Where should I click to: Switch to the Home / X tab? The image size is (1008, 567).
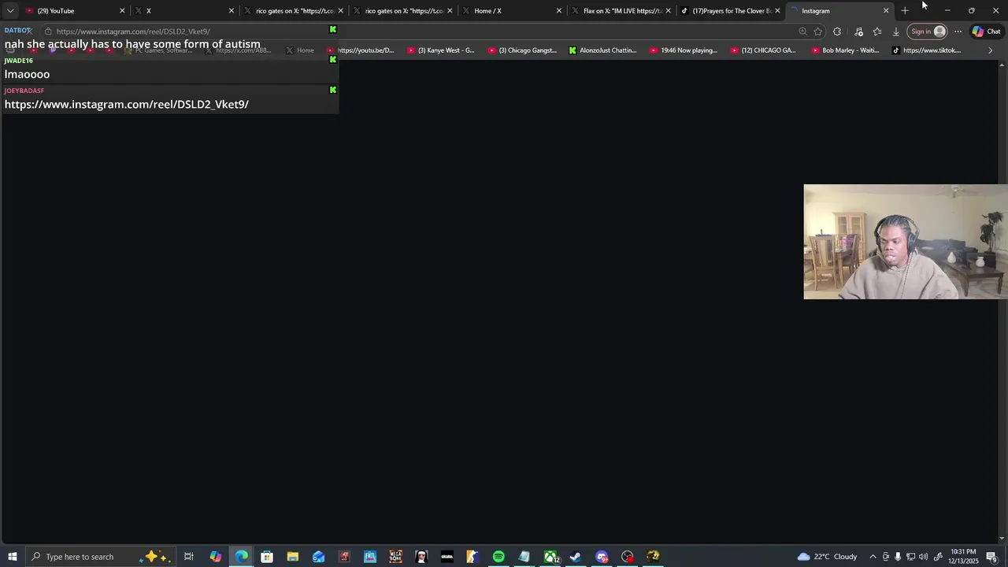pyautogui.click(x=512, y=11)
